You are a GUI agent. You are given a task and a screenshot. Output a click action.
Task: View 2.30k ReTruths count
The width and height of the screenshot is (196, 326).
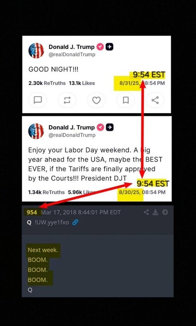tap(47, 83)
